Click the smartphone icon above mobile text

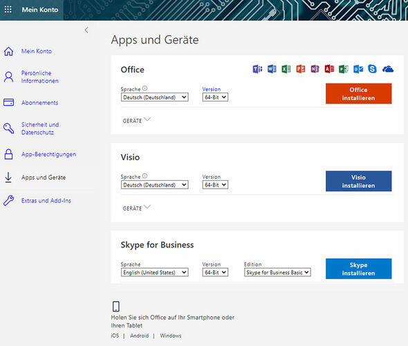coord(116,307)
